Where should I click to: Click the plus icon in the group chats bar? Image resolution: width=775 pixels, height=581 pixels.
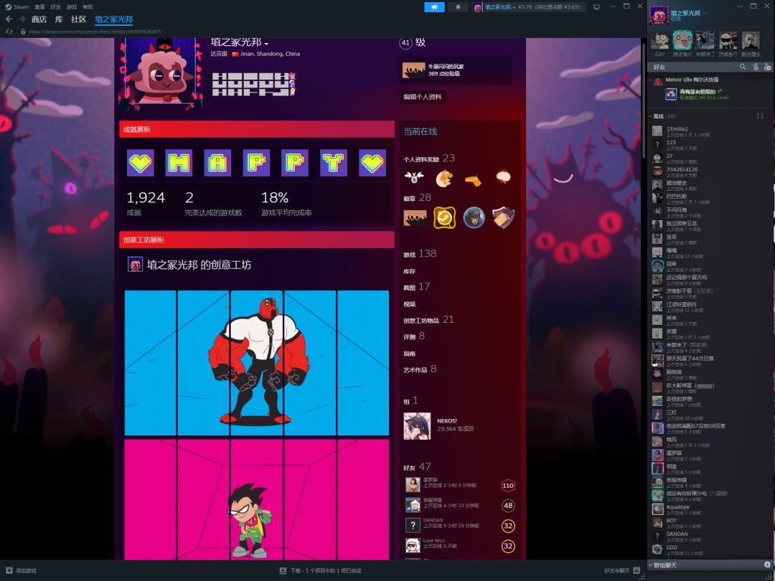coord(767,565)
